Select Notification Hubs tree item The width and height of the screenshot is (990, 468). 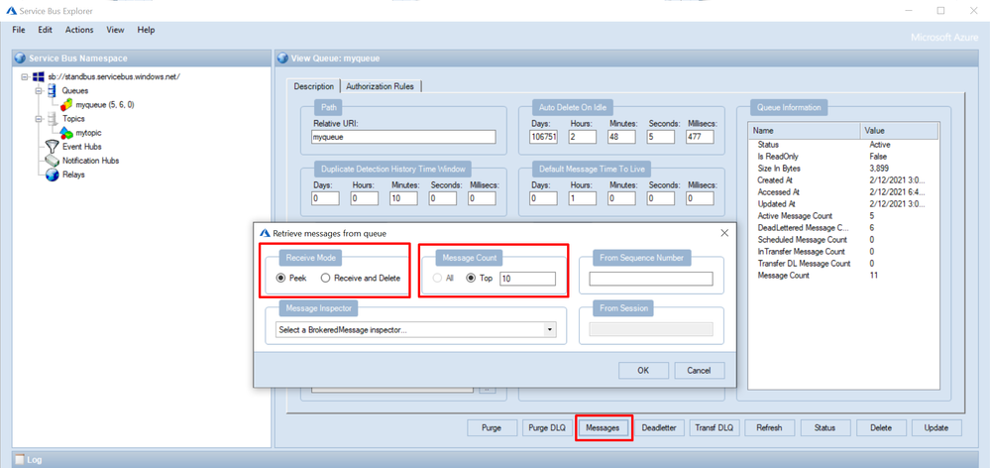(90, 161)
